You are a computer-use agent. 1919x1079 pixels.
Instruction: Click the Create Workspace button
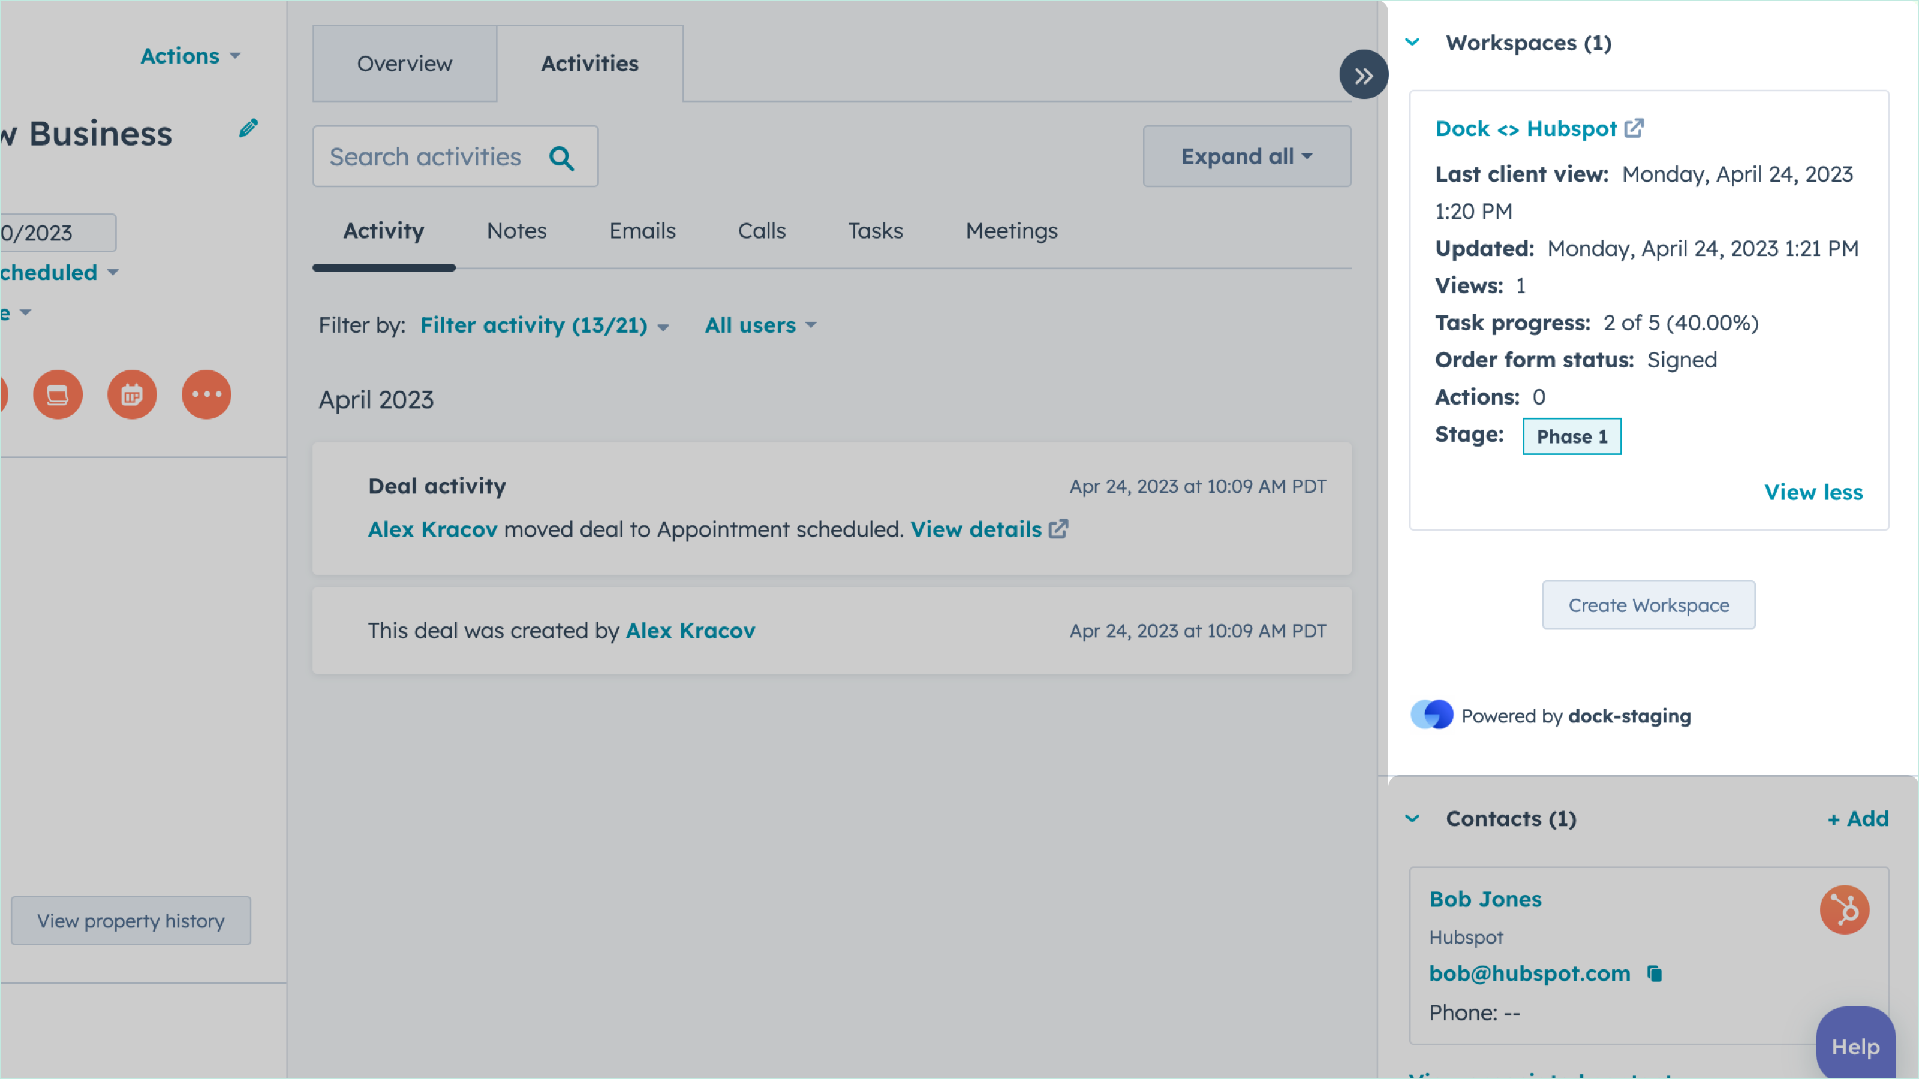point(1648,605)
